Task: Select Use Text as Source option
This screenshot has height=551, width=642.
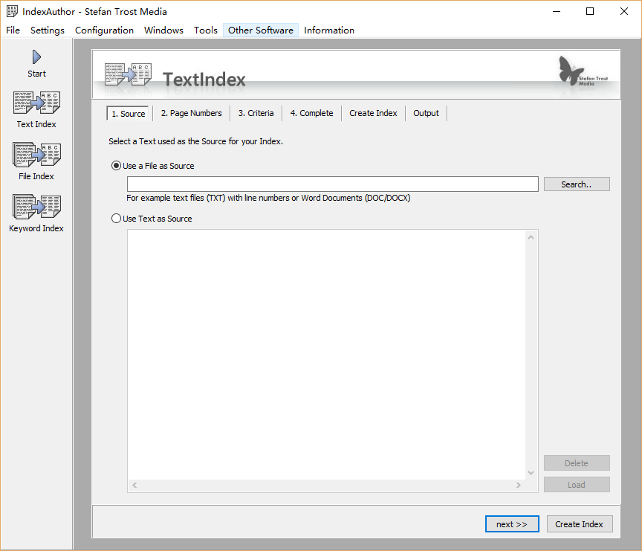Action: 116,219
